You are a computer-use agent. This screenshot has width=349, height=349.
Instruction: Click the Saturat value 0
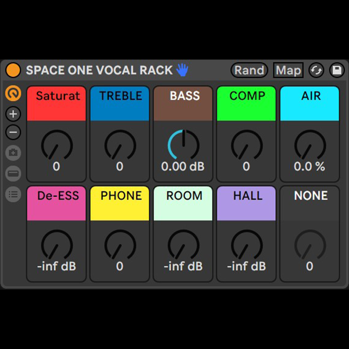point(56,166)
